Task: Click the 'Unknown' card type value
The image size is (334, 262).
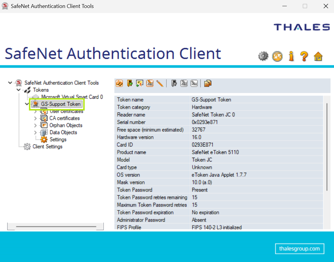Action: point(202,167)
